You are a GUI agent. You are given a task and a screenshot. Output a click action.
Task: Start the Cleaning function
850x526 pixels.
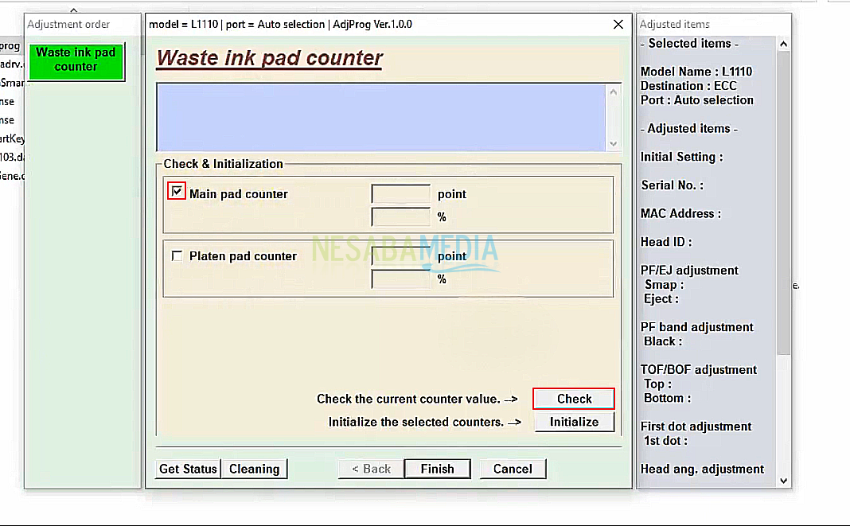point(254,469)
